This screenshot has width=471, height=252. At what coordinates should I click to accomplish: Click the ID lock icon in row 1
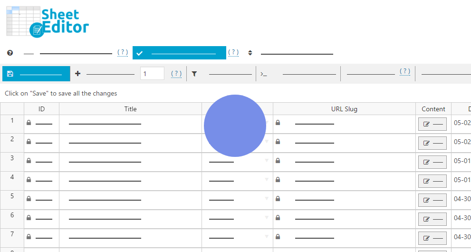(29, 123)
